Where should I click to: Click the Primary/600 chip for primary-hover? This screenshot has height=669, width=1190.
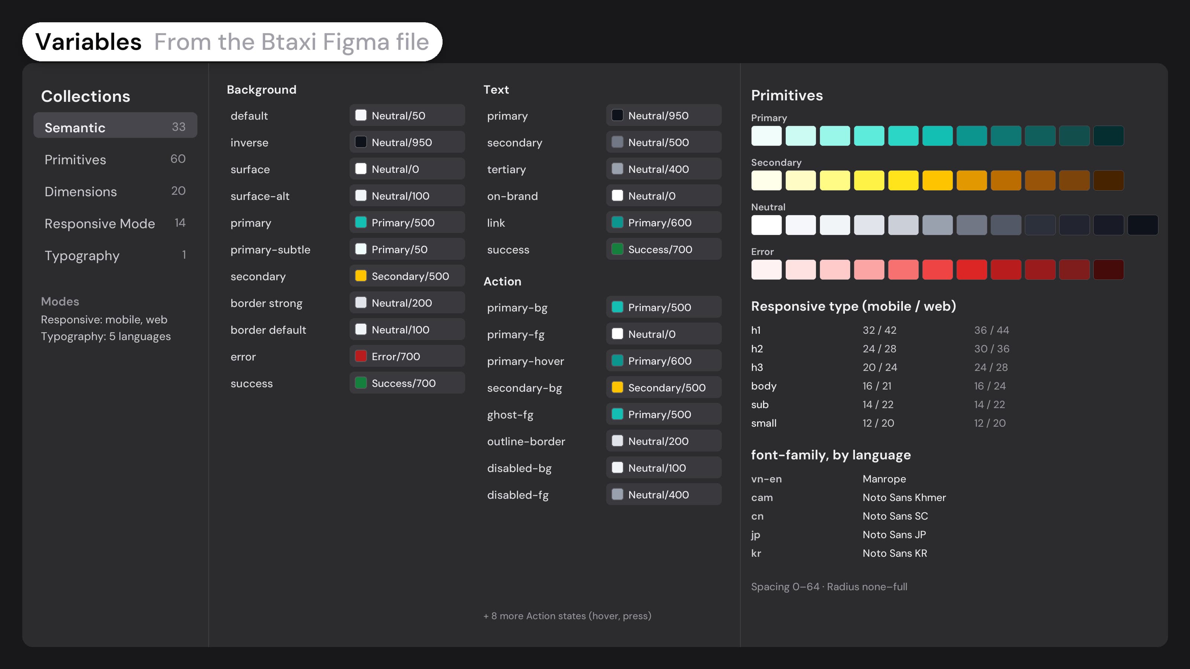tap(664, 361)
